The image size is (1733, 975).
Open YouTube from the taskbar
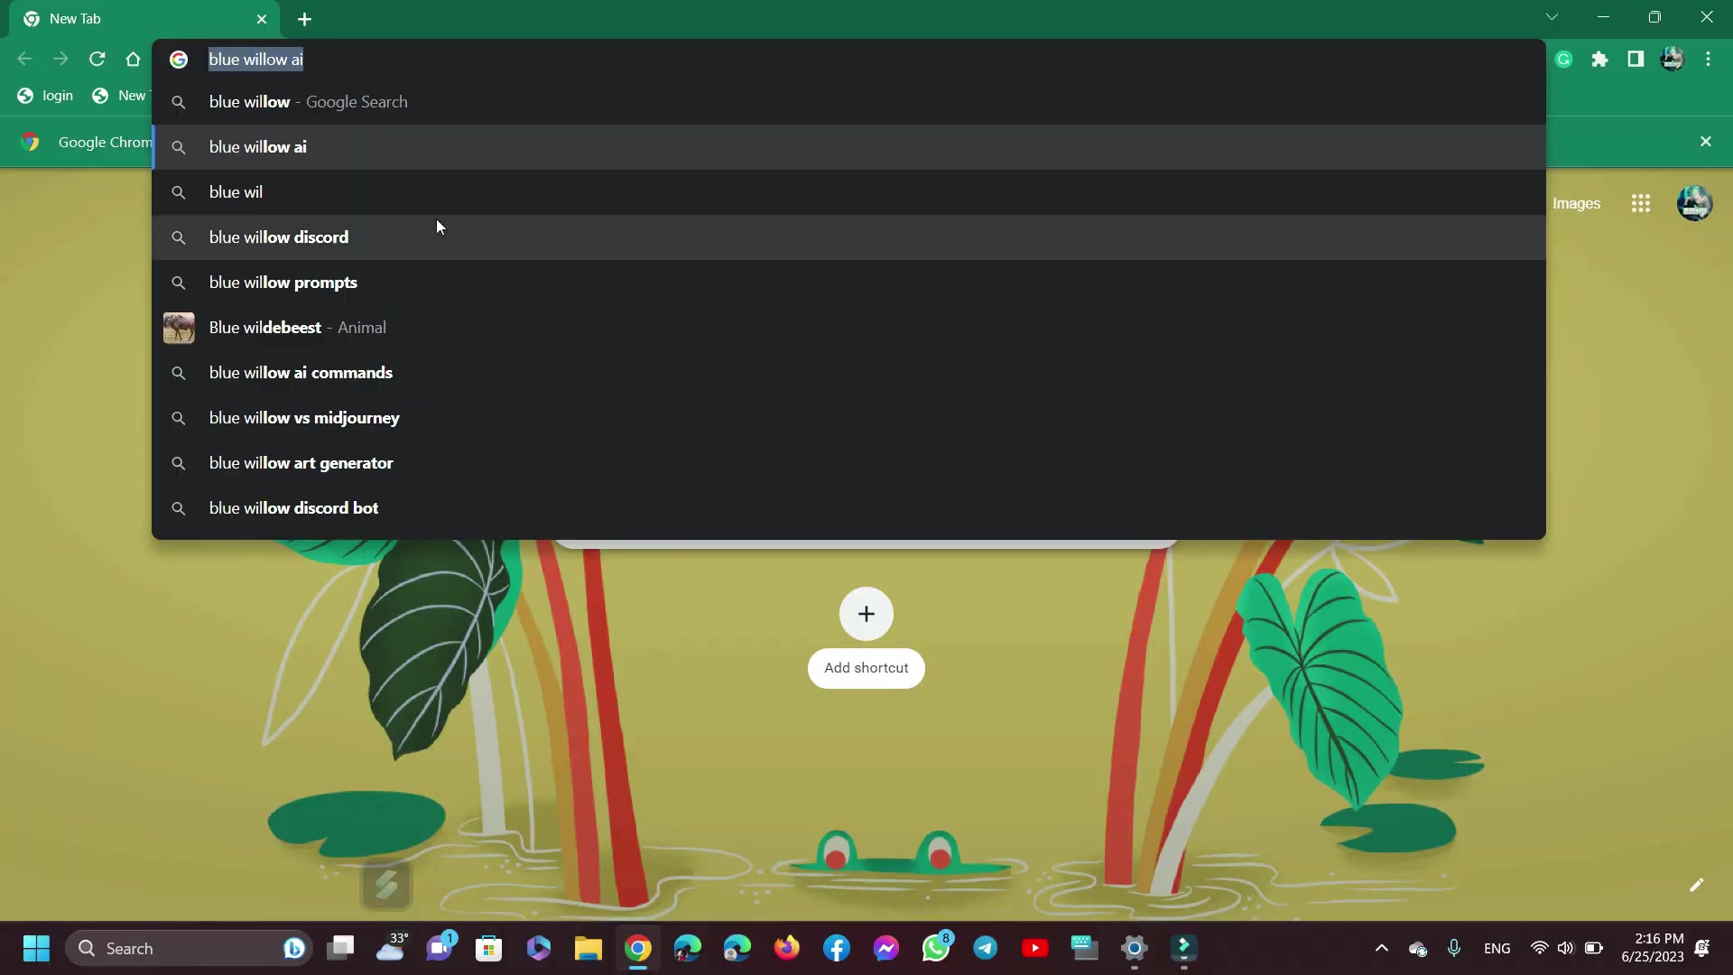pyautogui.click(x=1035, y=948)
